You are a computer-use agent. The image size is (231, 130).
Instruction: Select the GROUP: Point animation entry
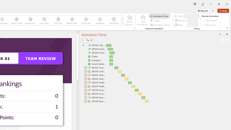[x=99, y=49]
